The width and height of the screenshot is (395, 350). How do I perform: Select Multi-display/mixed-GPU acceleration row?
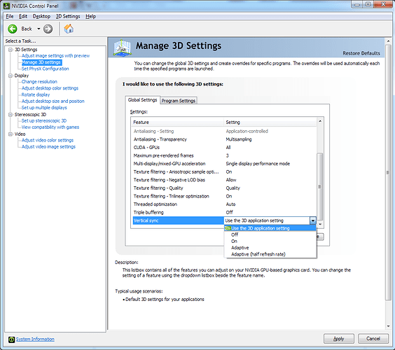pyautogui.click(x=224, y=164)
